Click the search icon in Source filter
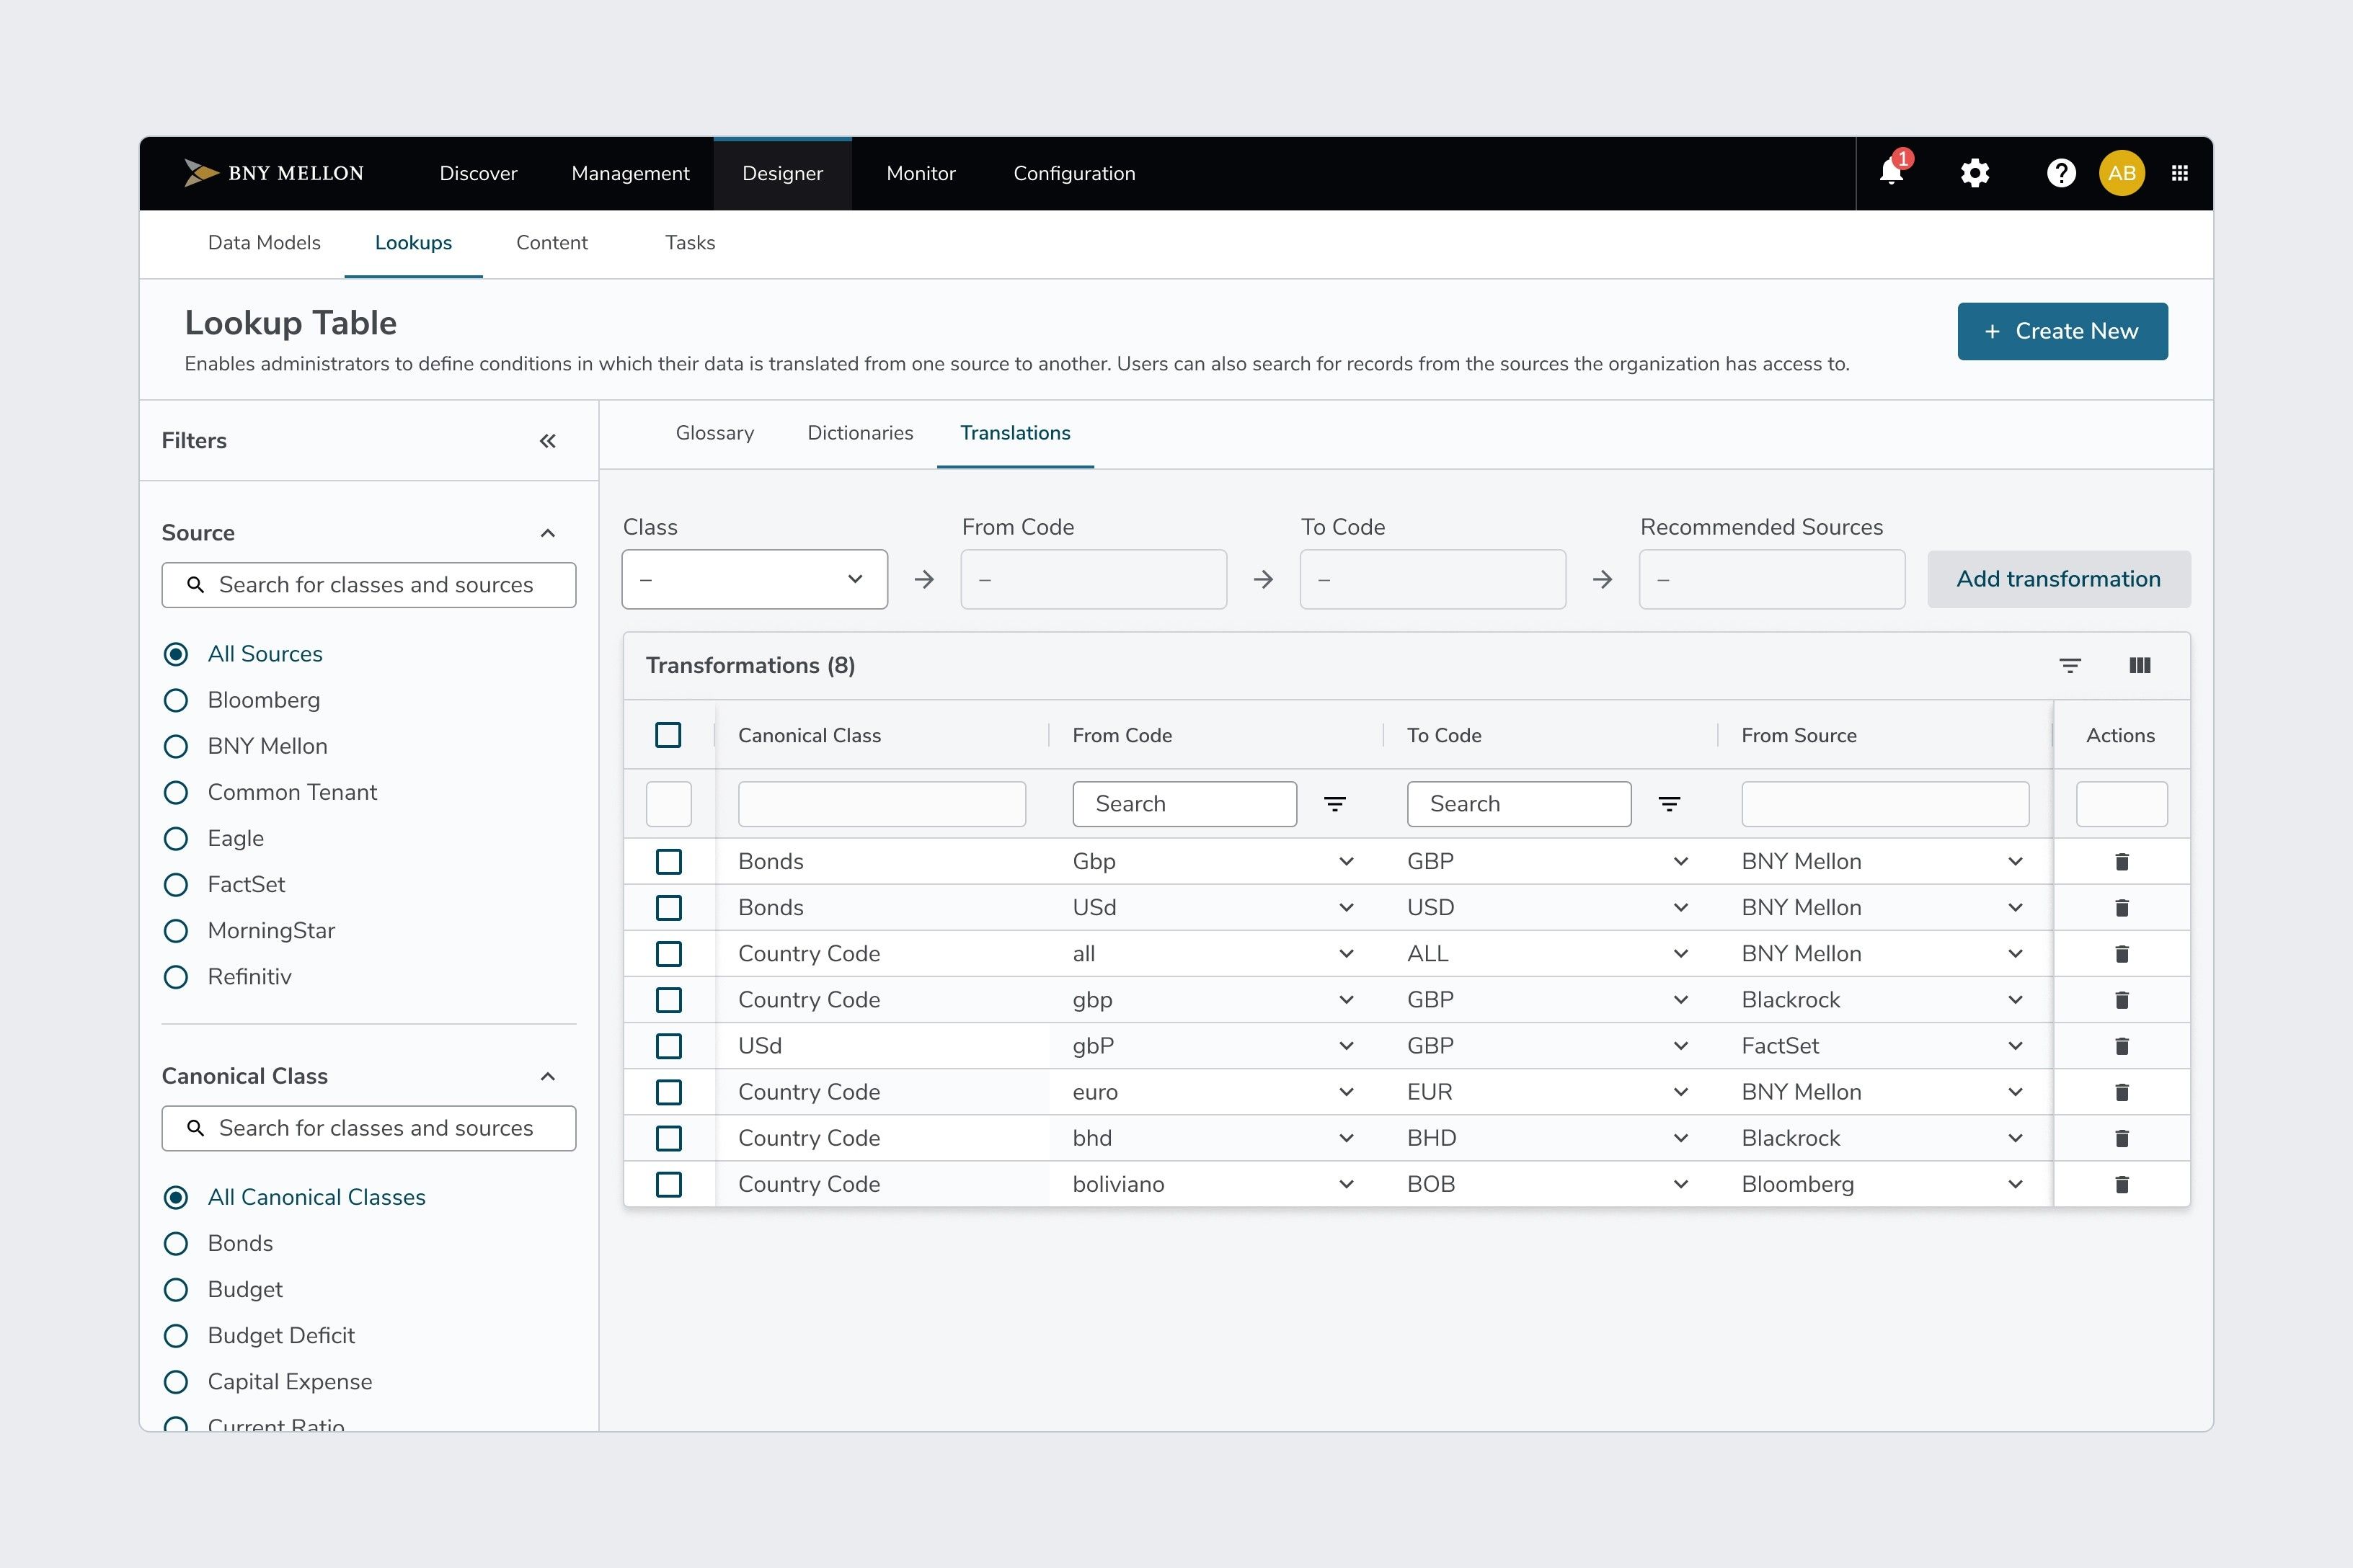This screenshot has width=2353, height=1568. [196, 584]
